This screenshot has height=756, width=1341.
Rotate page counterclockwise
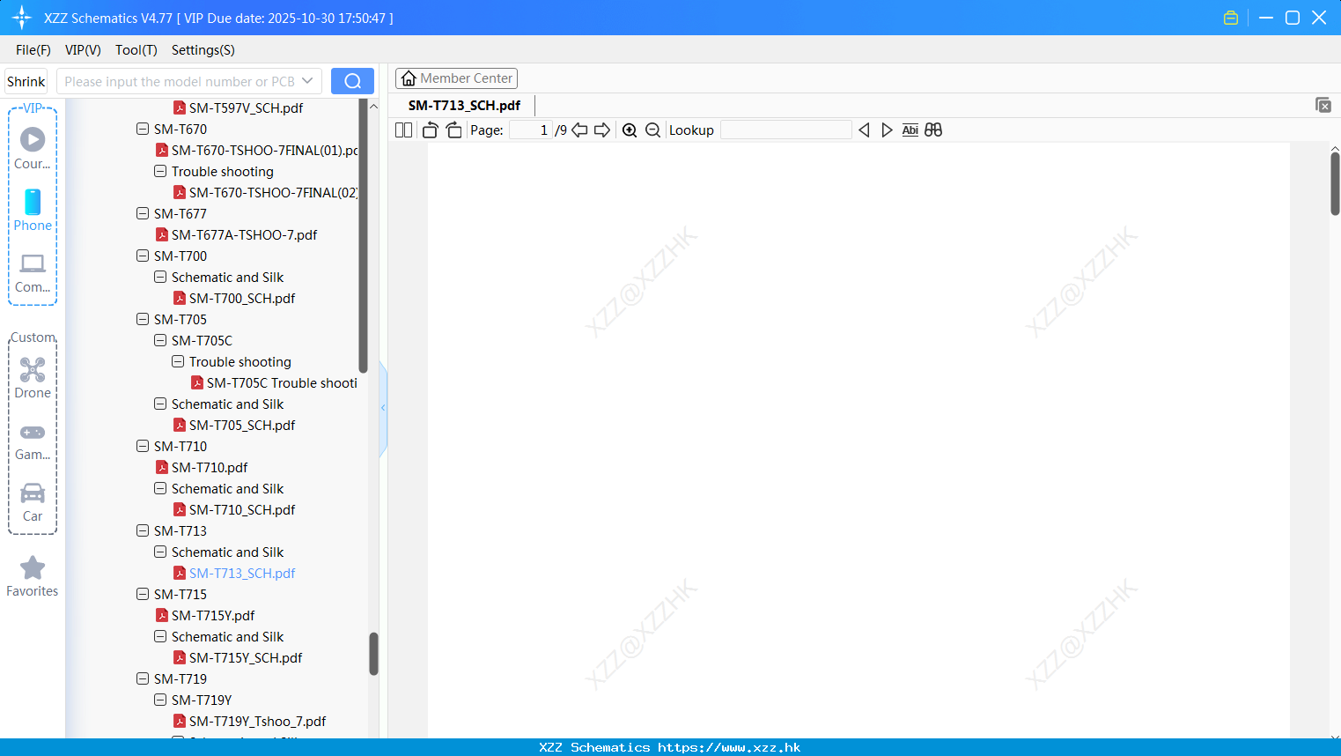[x=430, y=130]
